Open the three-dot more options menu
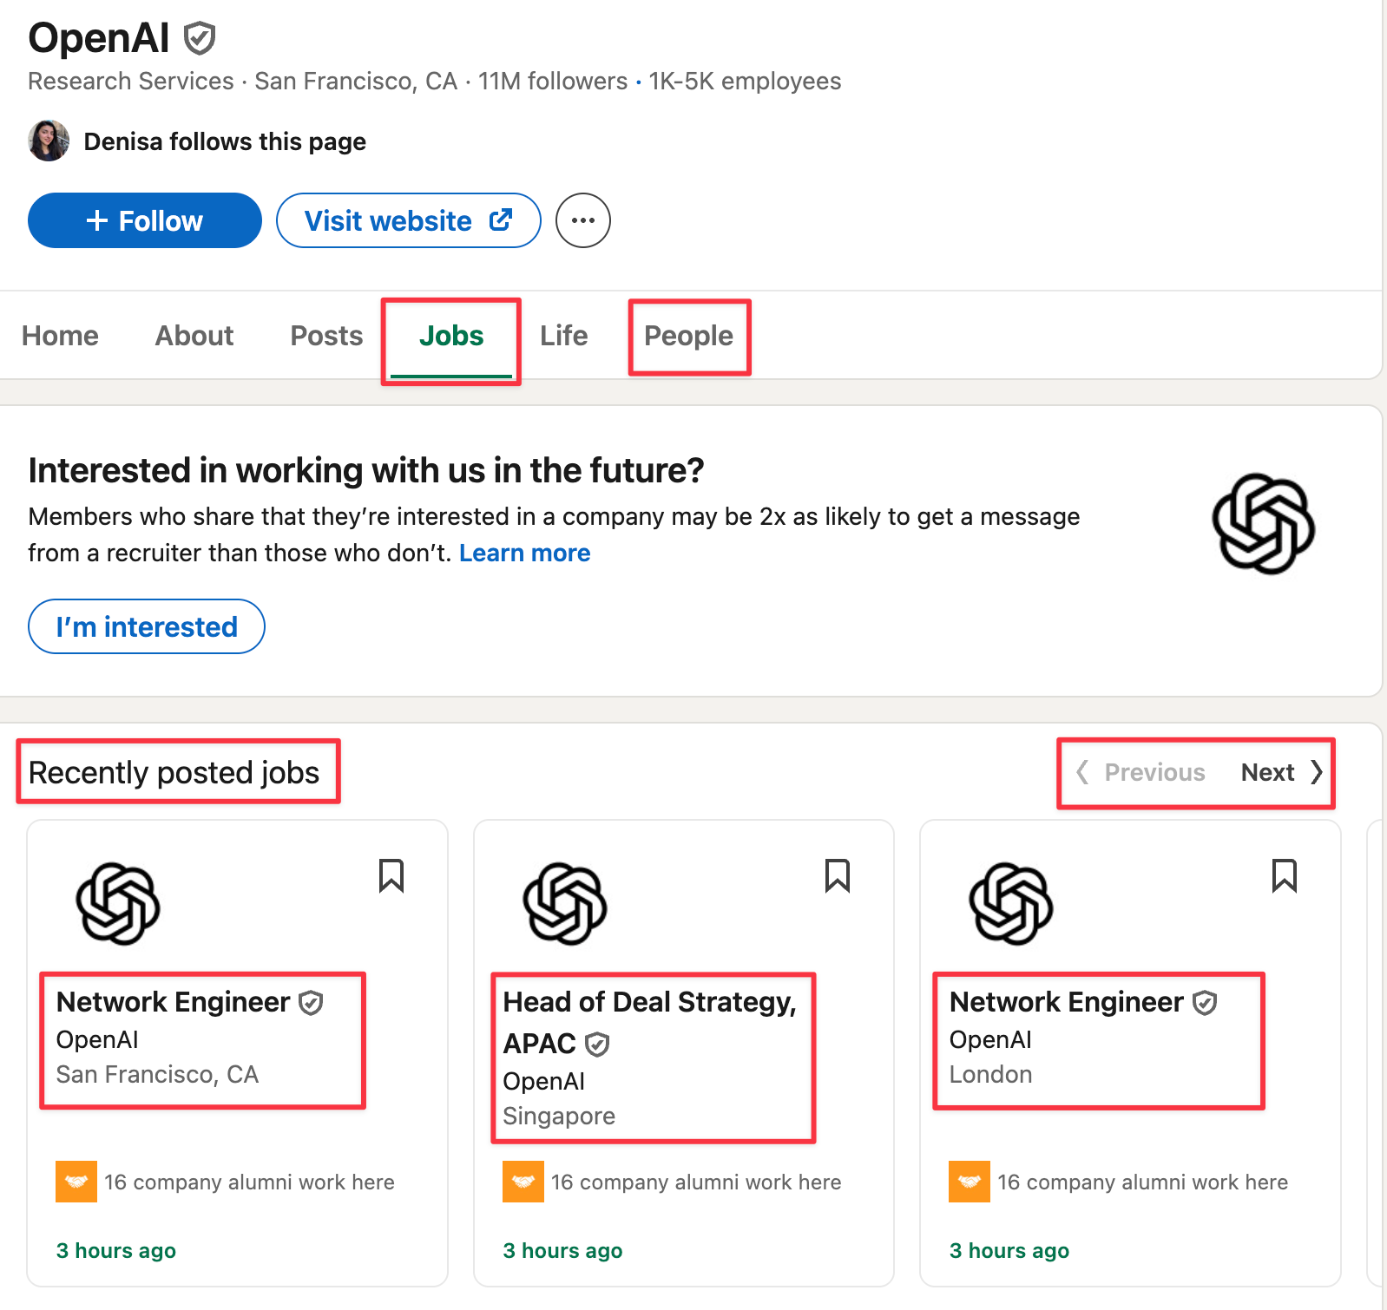Image resolution: width=1387 pixels, height=1310 pixels. pyautogui.click(x=583, y=220)
